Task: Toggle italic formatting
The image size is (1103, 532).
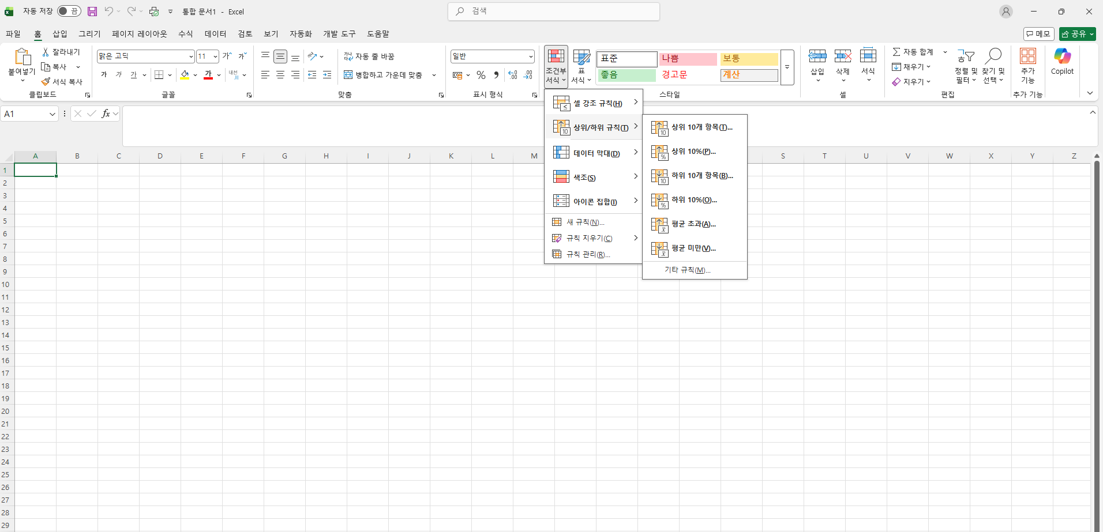Action: click(119, 75)
